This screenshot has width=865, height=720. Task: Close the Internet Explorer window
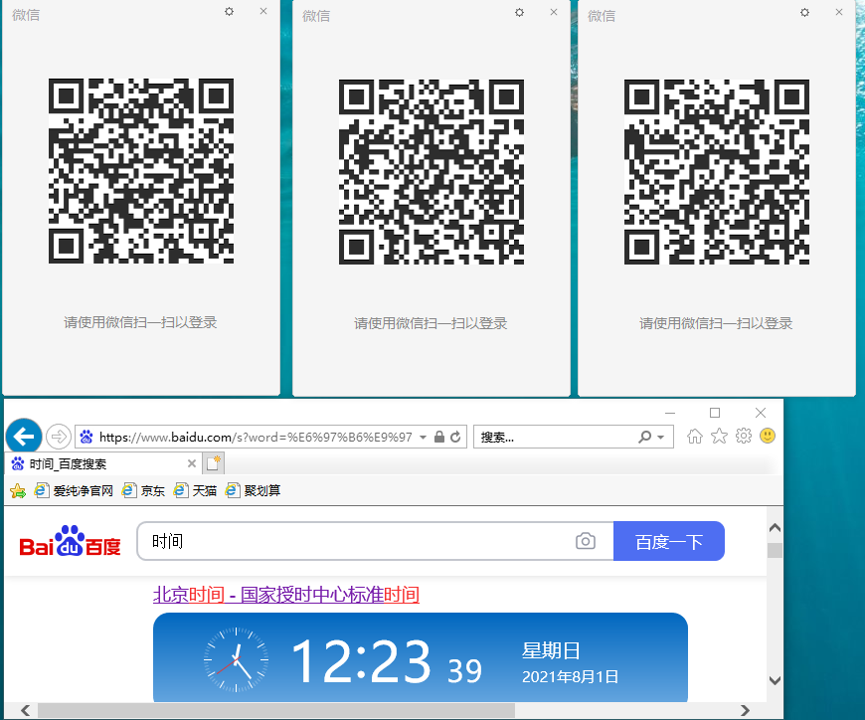click(x=761, y=413)
